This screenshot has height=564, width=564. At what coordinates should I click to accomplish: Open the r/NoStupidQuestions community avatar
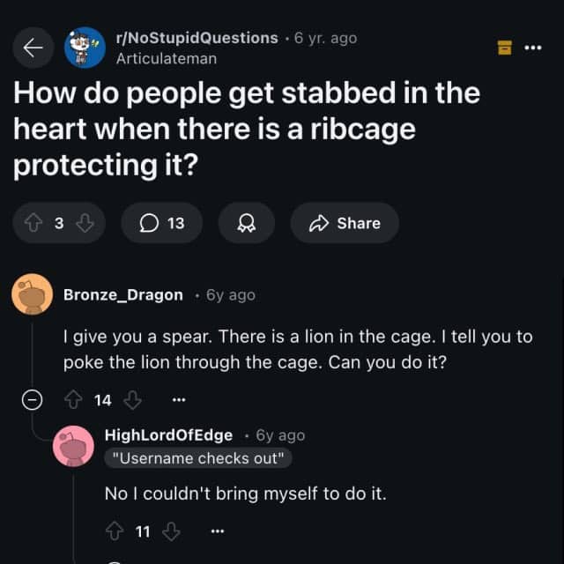pyautogui.click(x=85, y=48)
